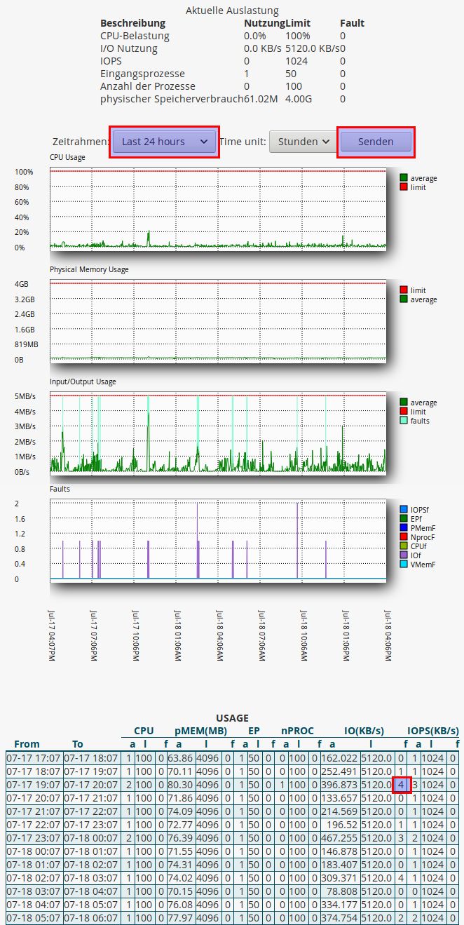Click the 'pMEM(MB)' column header
Image resolution: width=464 pixels, height=925 pixels.
point(201,731)
